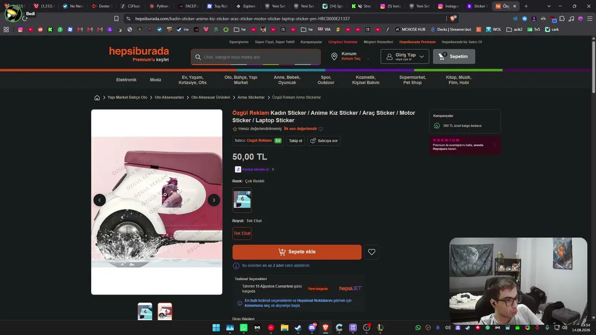Screen dimensions: 596x335
Task: Open the Moda category menu
Action: coord(156,80)
